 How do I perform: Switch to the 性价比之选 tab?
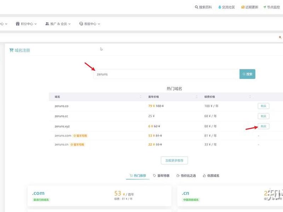pyautogui.click(x=186, y=176)
